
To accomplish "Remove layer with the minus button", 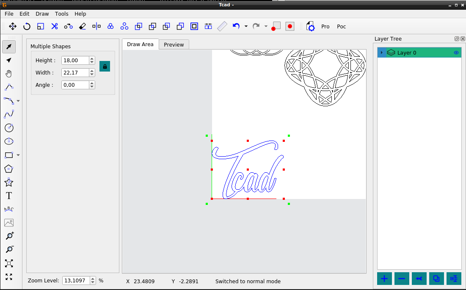I will pyautogui.click(x=402, y=279).
